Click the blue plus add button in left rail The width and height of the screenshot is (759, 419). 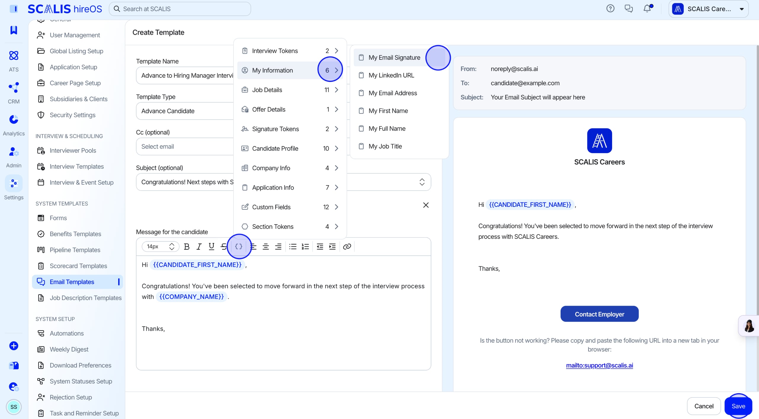click(14, 346)
